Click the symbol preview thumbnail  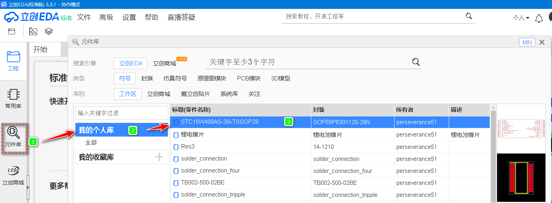tap(521, 129)
